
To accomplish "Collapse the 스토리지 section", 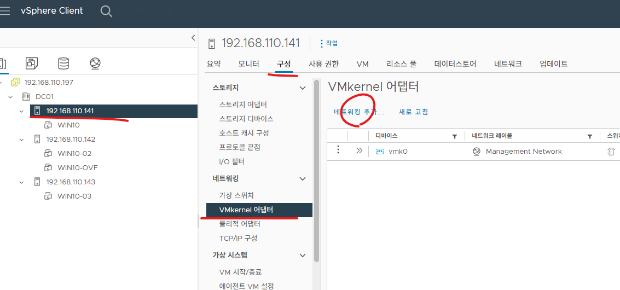I will (x=303, y=88).
